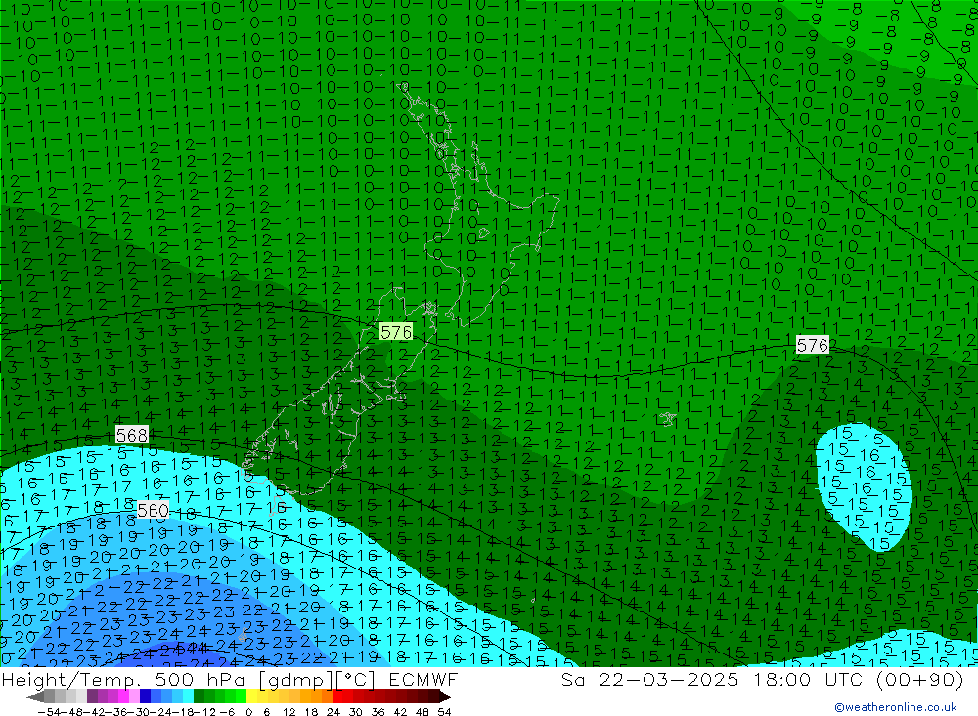Viewport: 978px width, 716px height.
Task: Click the grey left arrow end of scale
Action: [35, 697]
